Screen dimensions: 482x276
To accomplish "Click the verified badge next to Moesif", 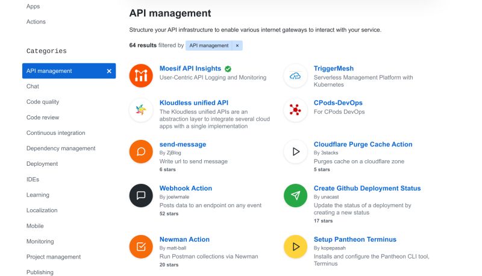I will tap(228, 69).
